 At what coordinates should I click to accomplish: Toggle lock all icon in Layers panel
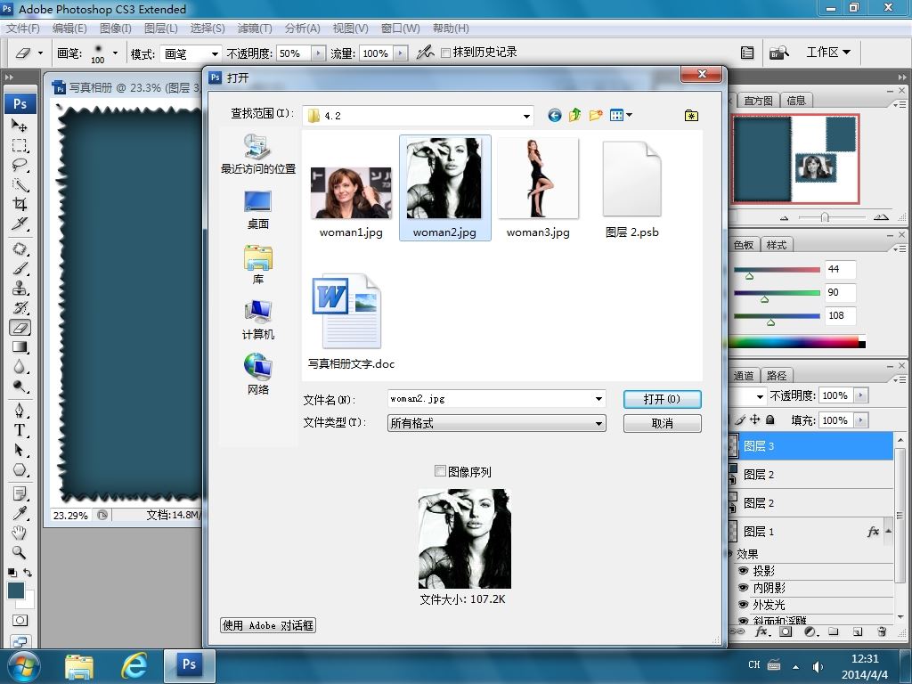(x=770, y=419)
